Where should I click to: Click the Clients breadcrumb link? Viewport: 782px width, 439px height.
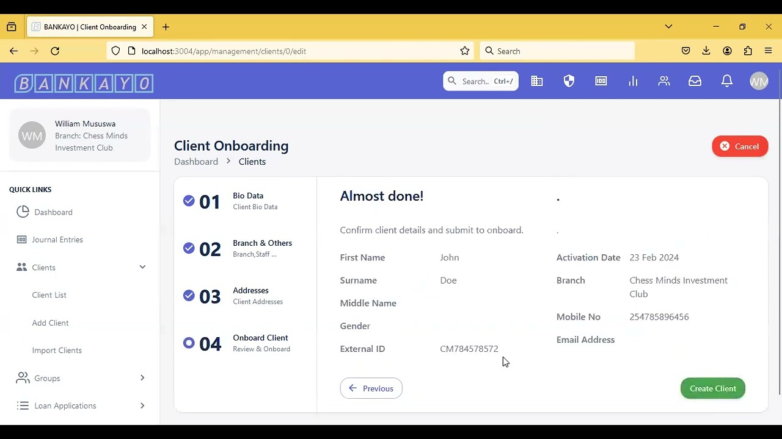[252, 162]
